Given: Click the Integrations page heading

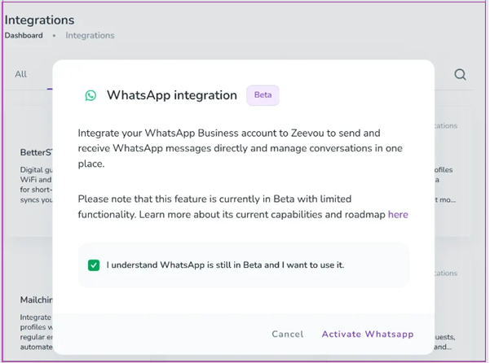Looking at the screenshot, I should [x=39, y=20].
